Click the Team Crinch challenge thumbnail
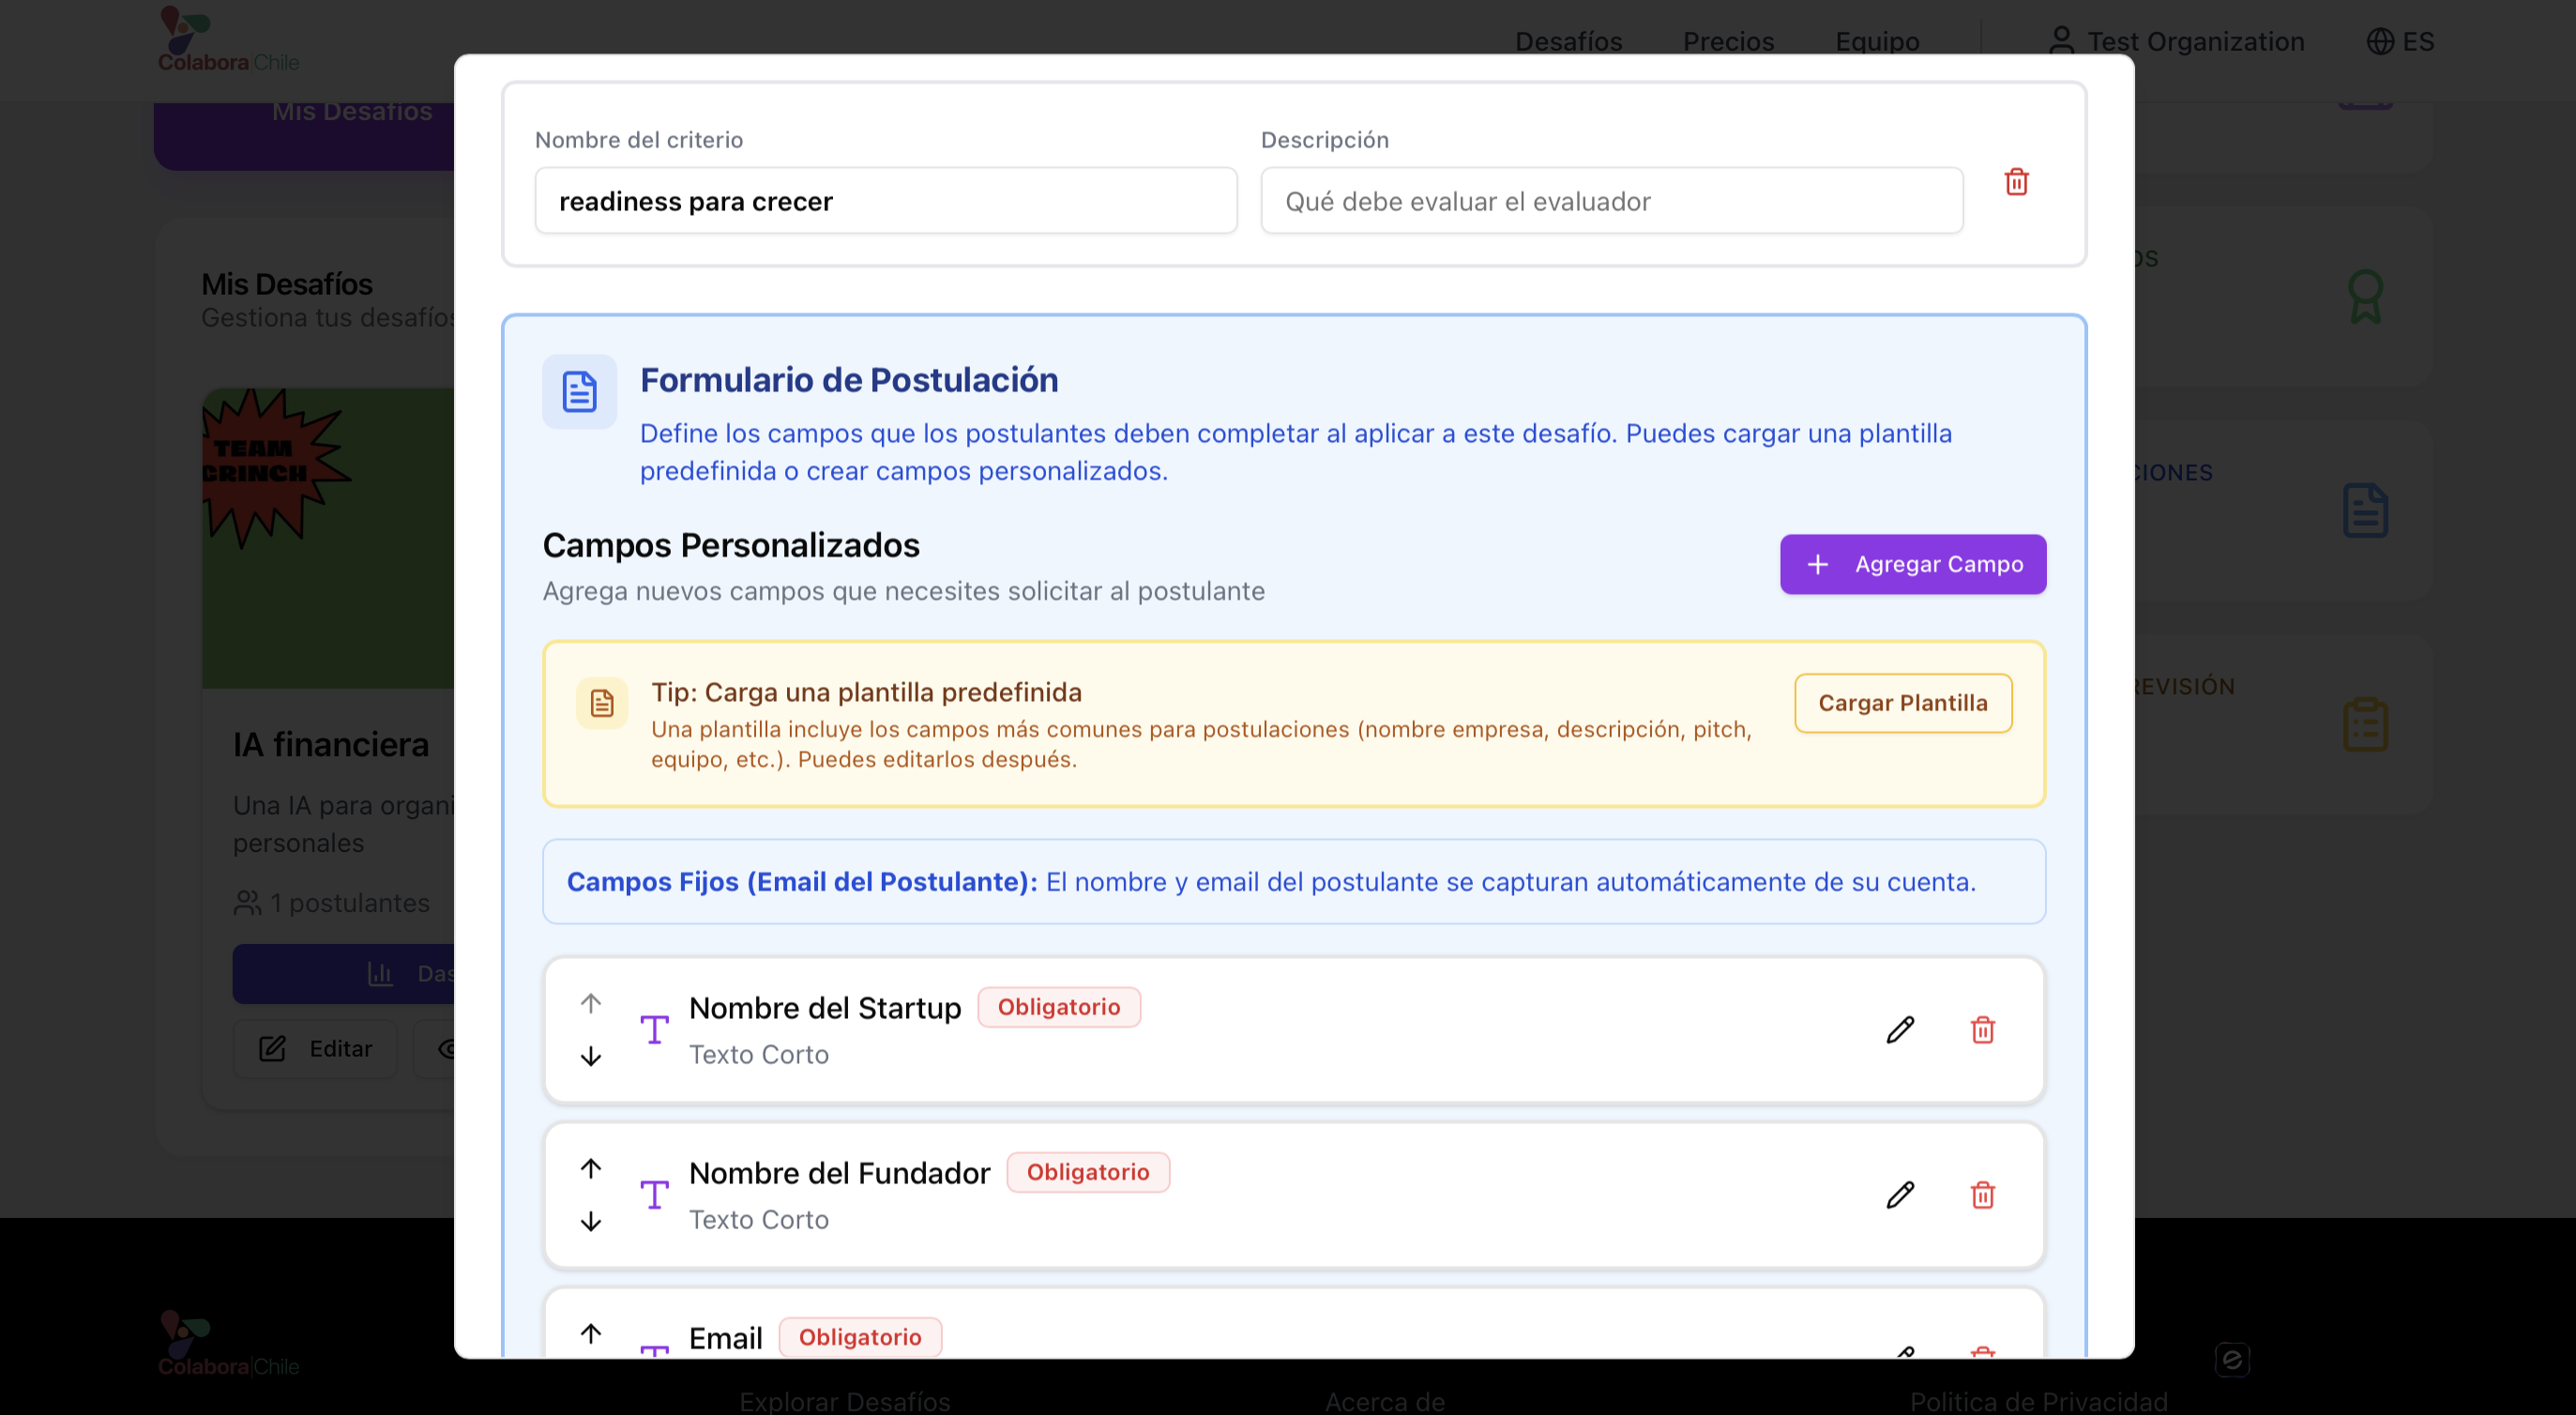This screenshot has height=1415, width=2576. [329, 538]
